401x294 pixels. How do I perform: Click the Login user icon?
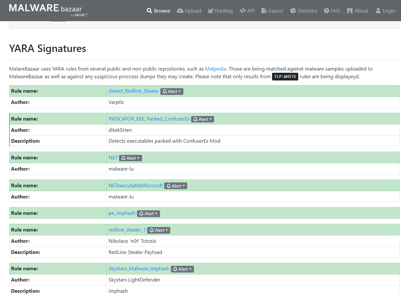pos(378,11)
